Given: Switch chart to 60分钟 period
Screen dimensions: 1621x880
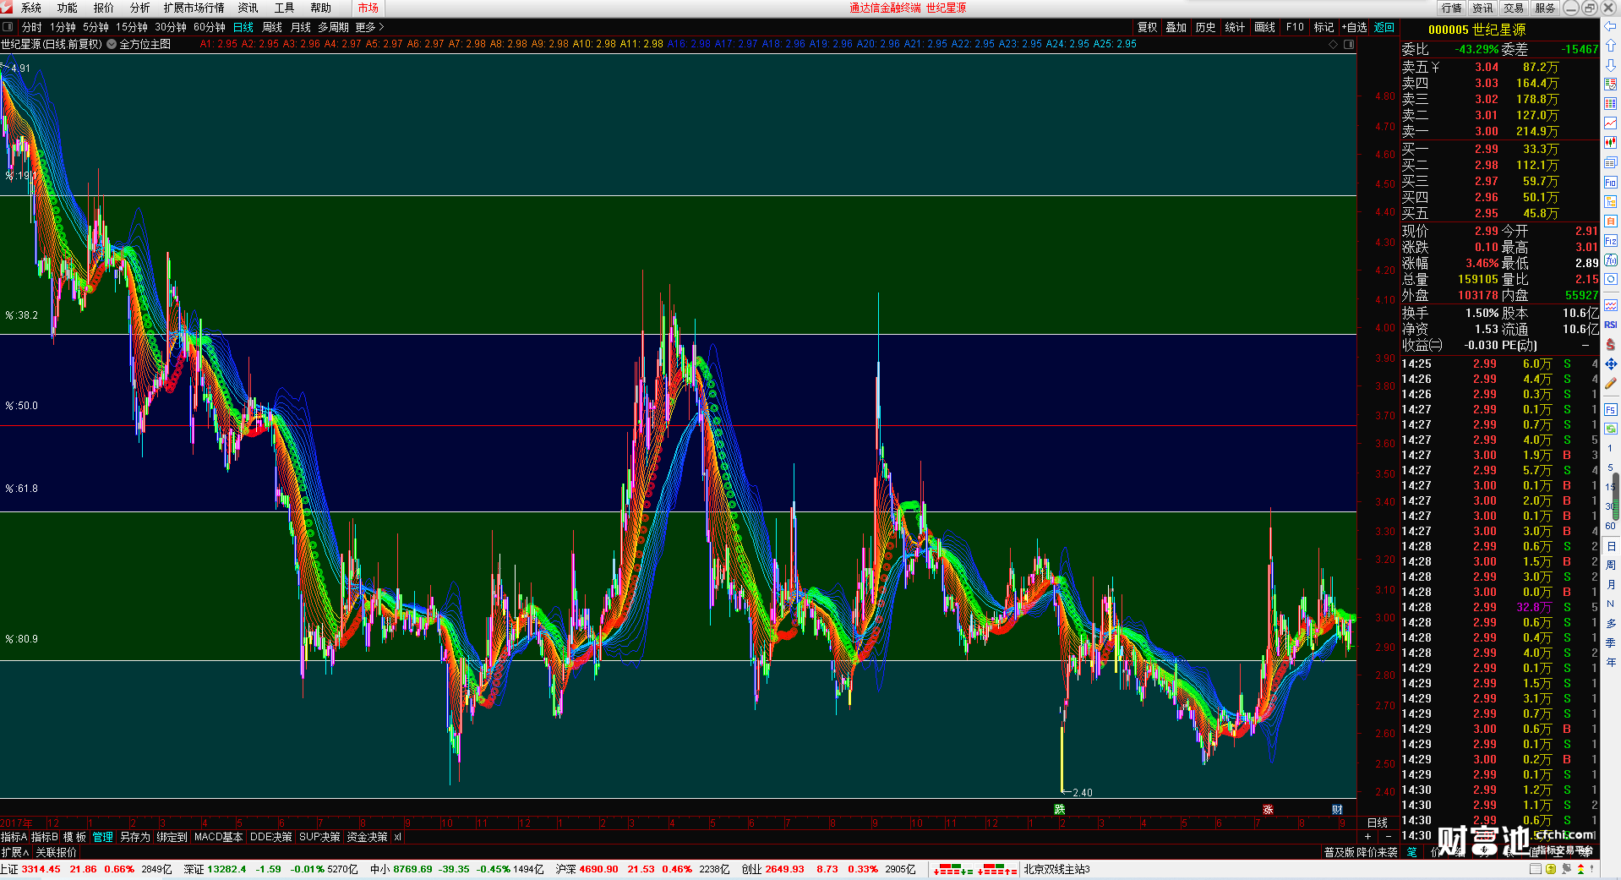Looking at the screenshot, I should coord(210,27).
